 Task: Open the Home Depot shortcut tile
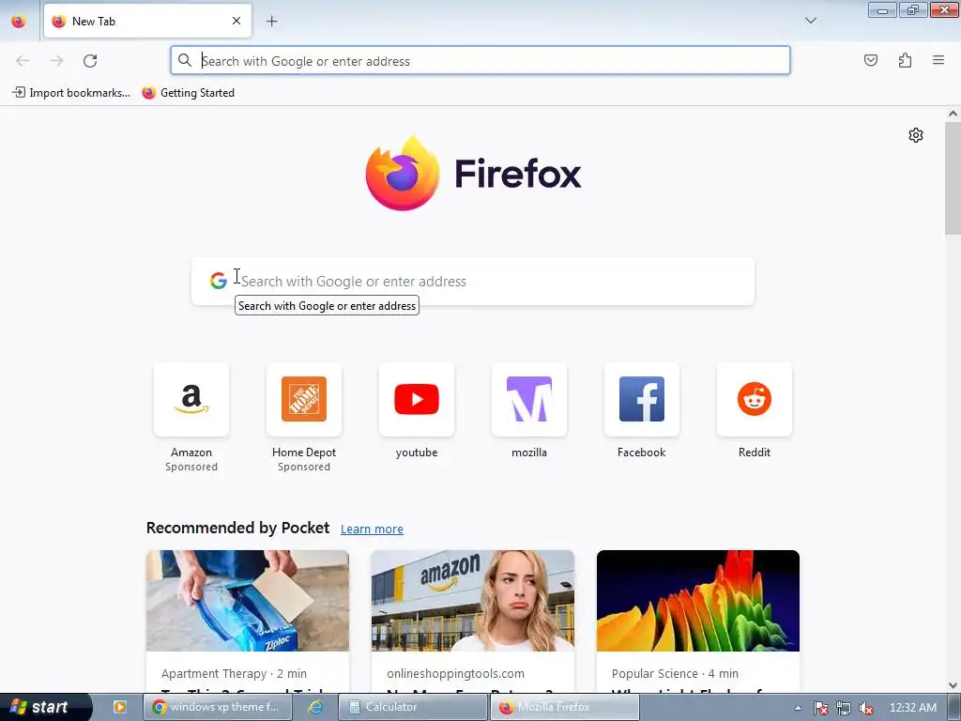304,399
